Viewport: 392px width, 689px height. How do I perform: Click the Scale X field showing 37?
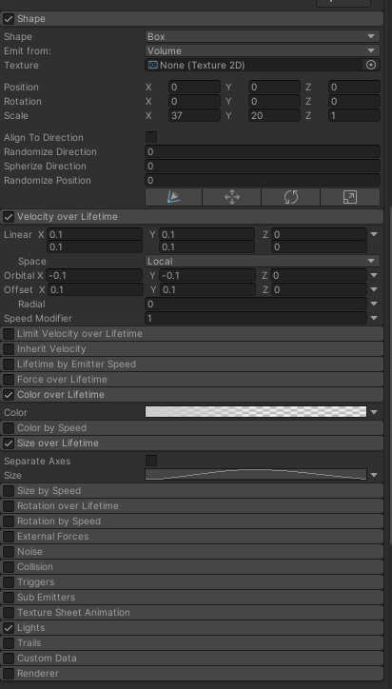pyautogui.click(x=194, y=115)
